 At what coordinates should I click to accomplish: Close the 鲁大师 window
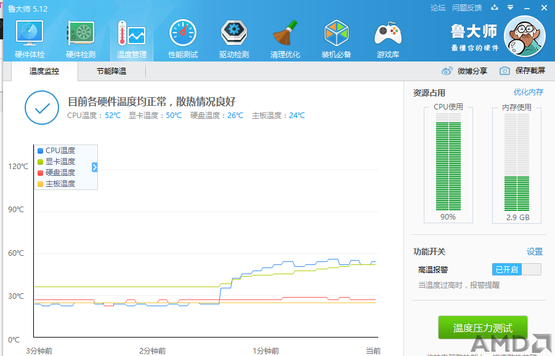(x=544, y=8)
